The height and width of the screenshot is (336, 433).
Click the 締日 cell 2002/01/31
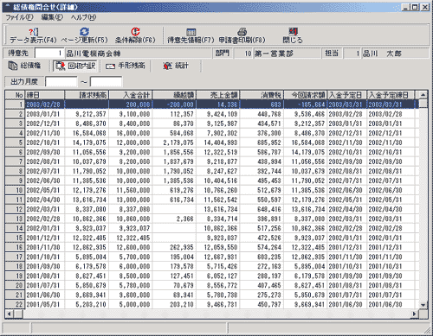[x=45, y=228]
